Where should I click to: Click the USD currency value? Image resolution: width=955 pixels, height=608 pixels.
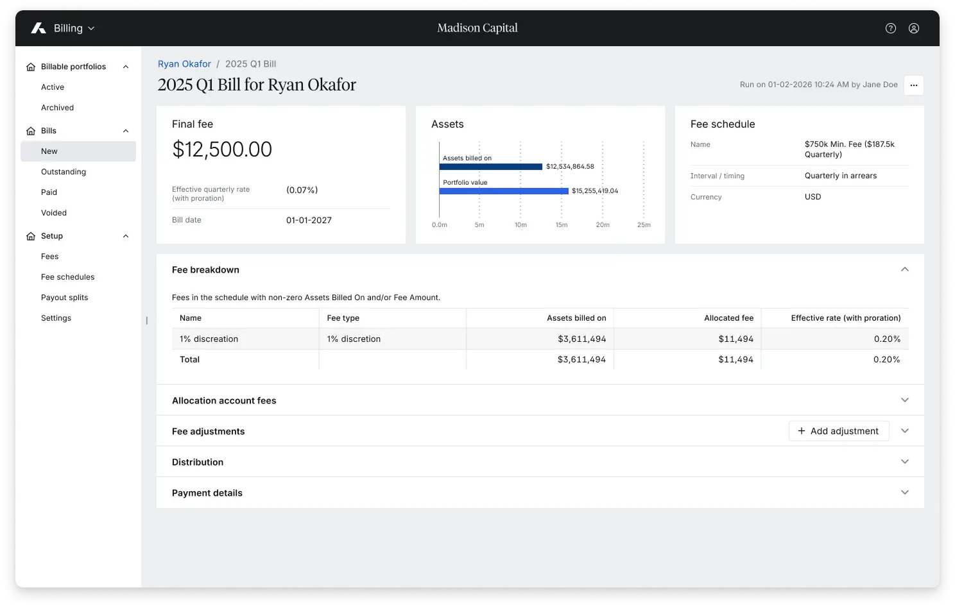tap(813, 197)
